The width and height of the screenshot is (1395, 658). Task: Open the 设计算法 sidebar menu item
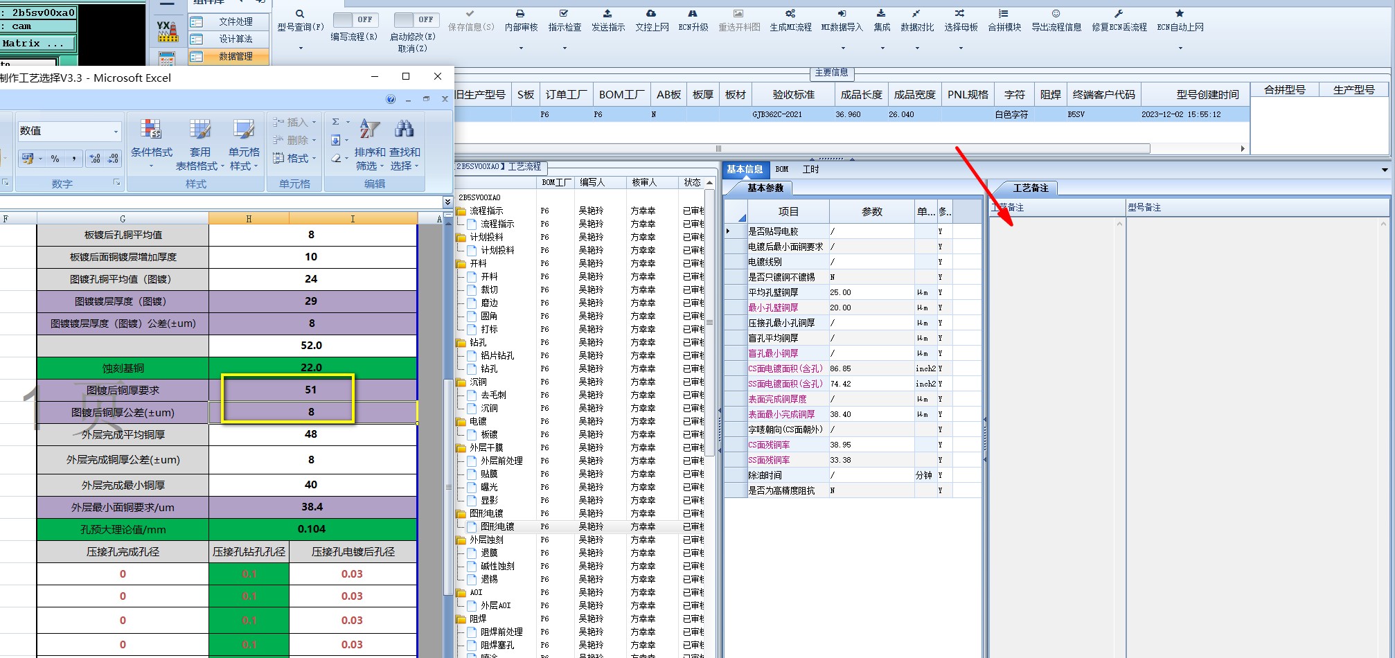click(x=229, y=39)
